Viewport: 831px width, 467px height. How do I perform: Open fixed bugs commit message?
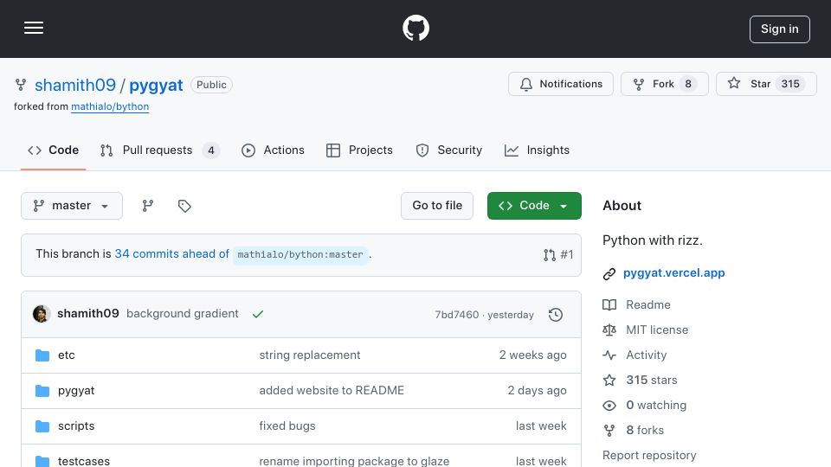[x=287, y=425]
